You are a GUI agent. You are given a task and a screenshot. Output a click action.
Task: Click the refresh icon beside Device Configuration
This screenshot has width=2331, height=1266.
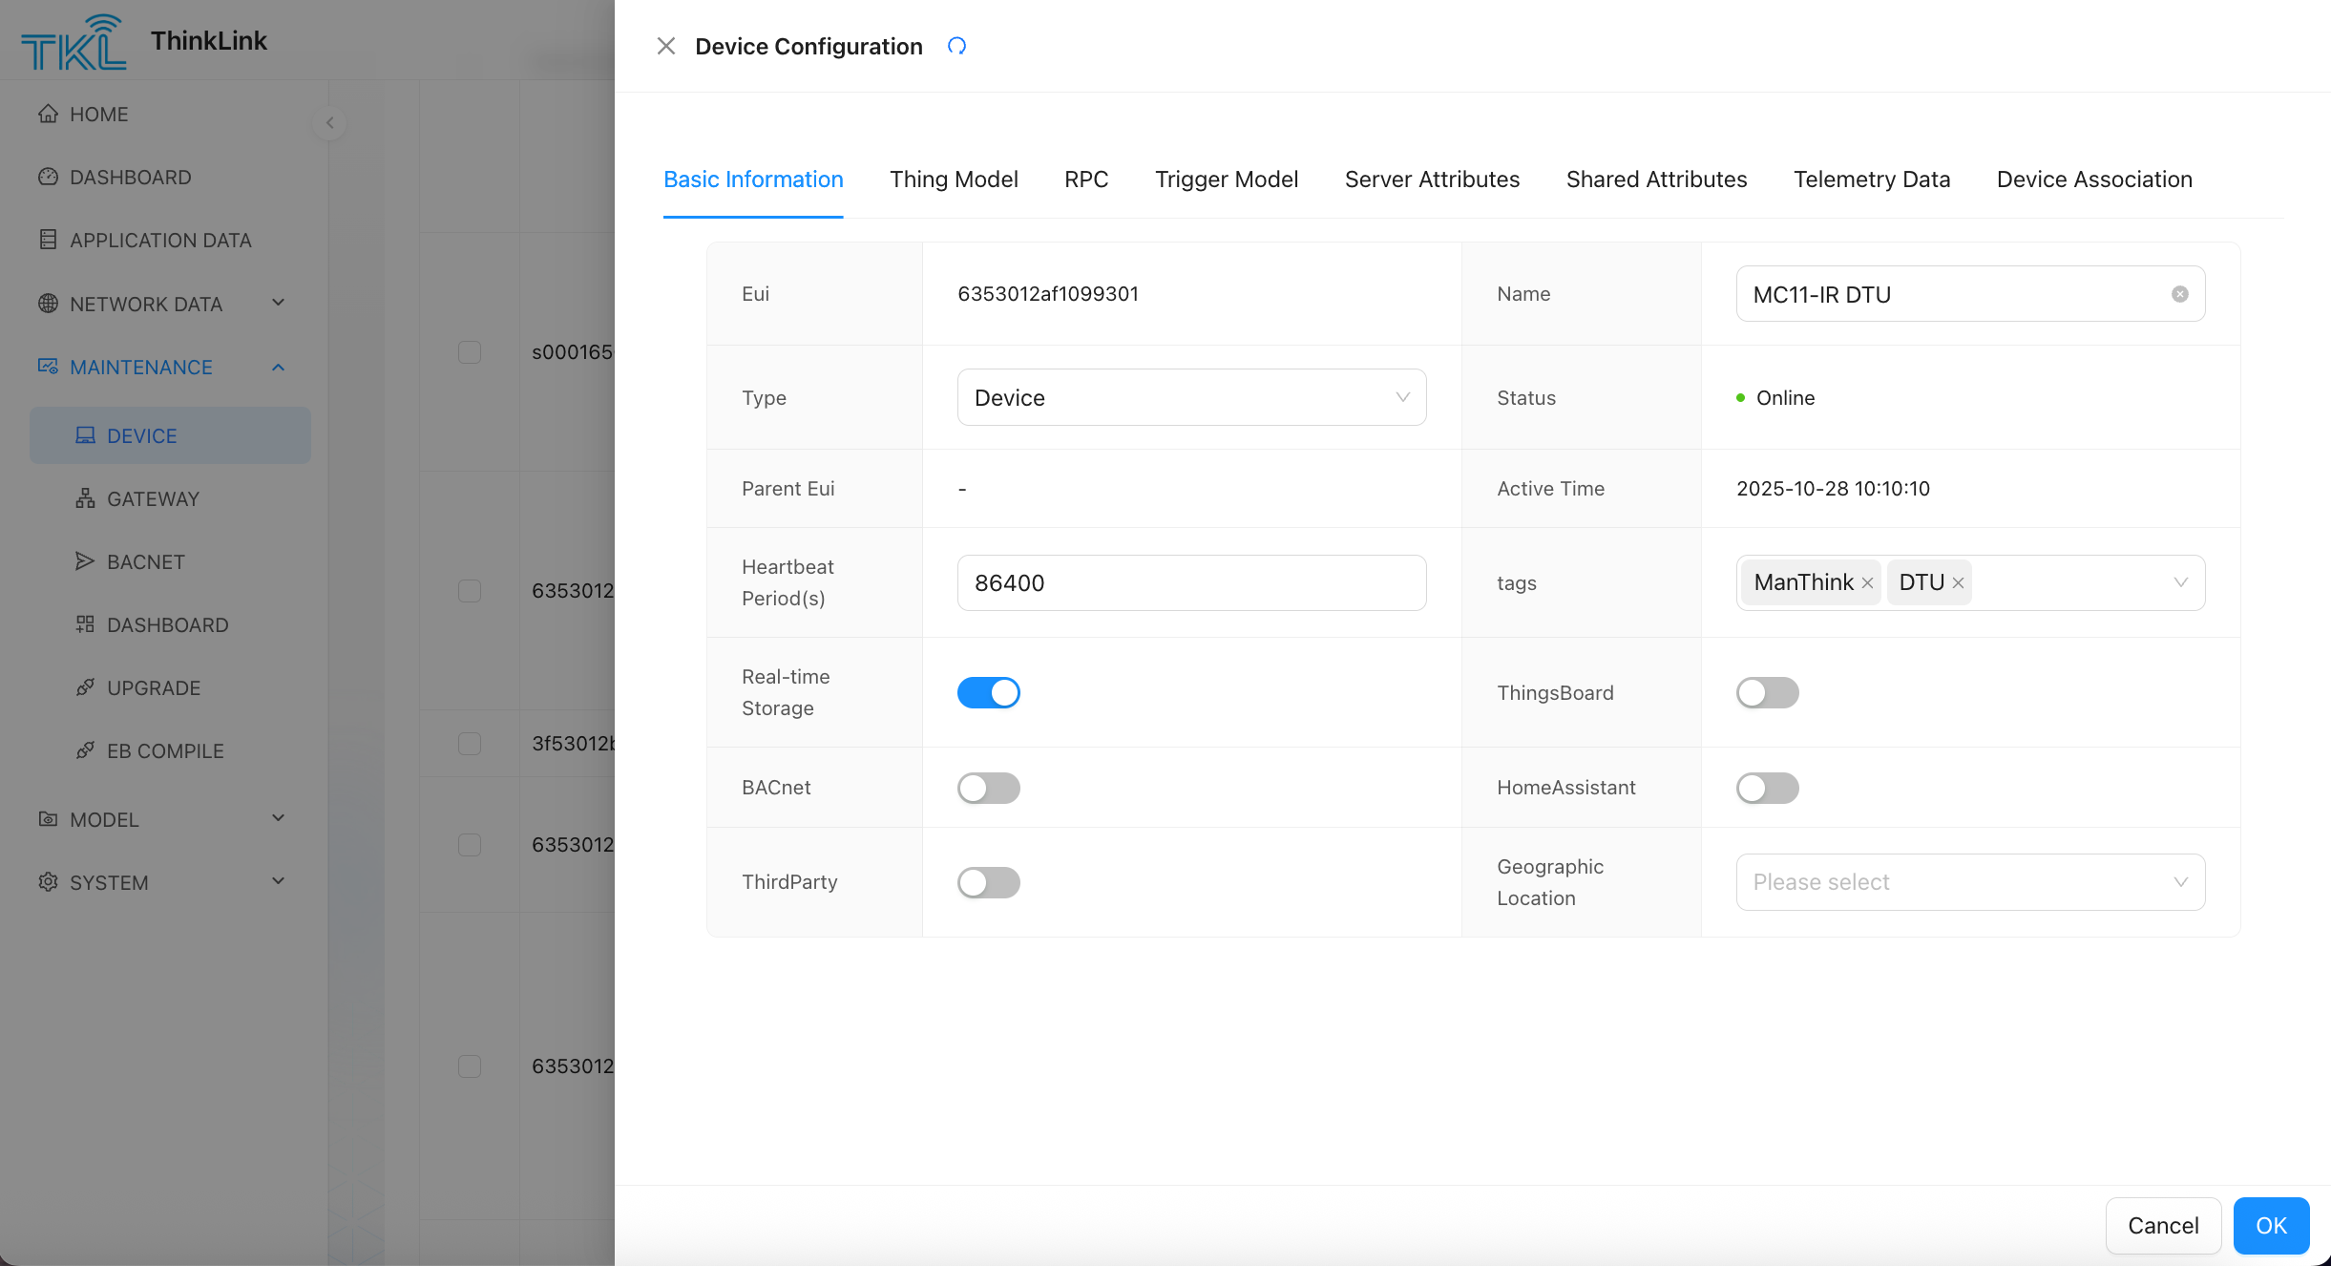coord(956,46)
